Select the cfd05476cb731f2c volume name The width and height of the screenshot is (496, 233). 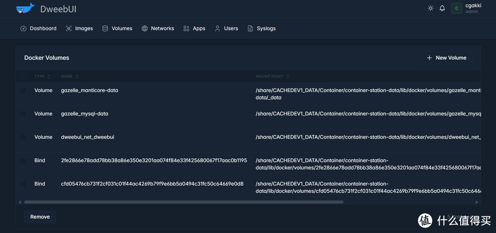pos(152,184)
